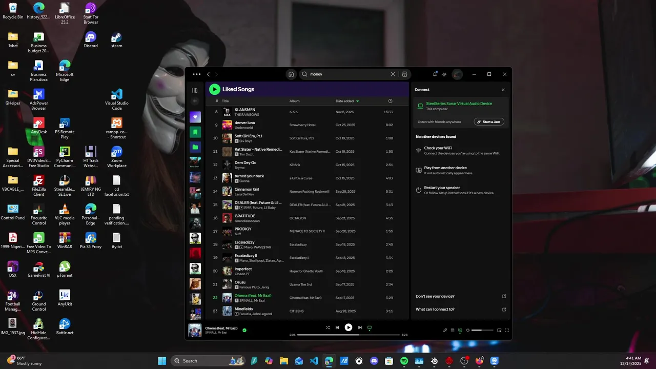This screenshot has width=656, height=369.
Task: Toggle the Queue icon in player bar
Action: [453, 330]
